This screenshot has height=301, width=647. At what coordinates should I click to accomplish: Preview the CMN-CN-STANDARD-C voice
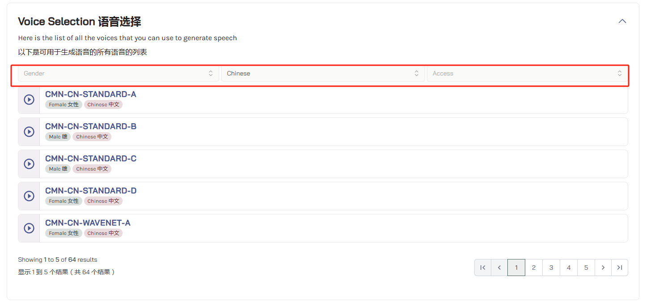pos(29,164)
